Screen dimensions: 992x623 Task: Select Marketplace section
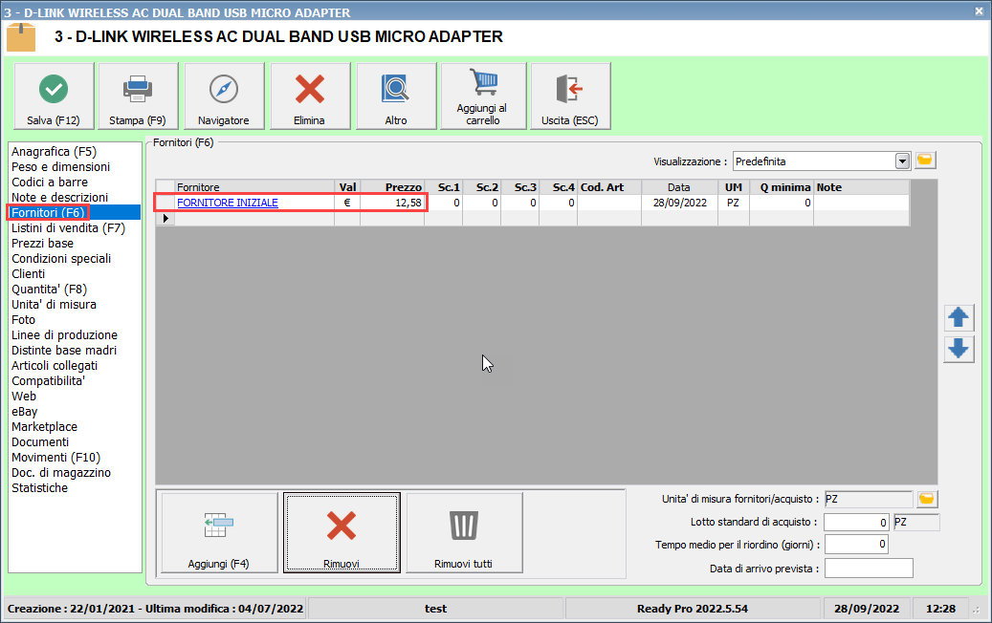point(44,427)
